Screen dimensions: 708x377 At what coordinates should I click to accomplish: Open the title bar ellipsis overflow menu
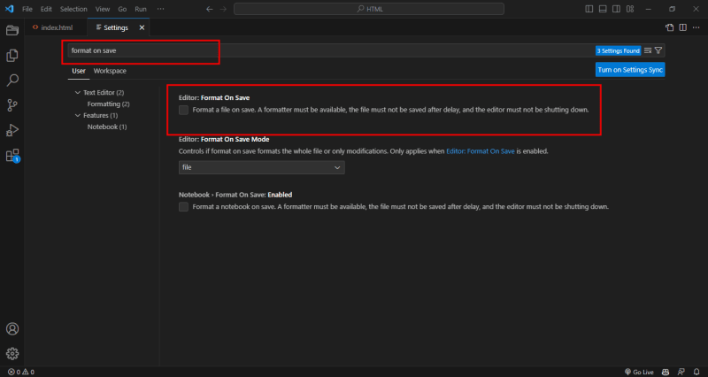click(160, 9)
